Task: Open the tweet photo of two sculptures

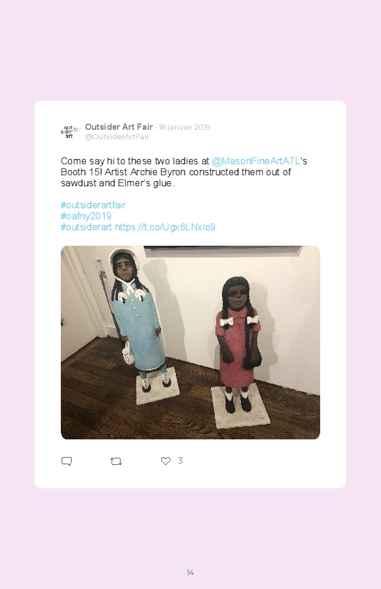Action: 190,343
